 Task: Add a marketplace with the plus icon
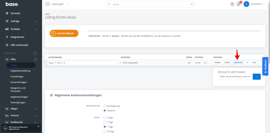click(35, 53)
